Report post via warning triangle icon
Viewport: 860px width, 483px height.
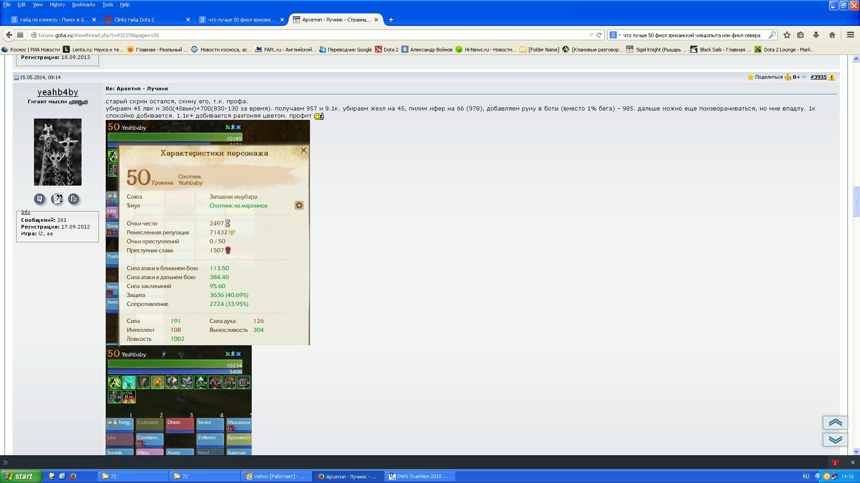[x=832, y=77]
